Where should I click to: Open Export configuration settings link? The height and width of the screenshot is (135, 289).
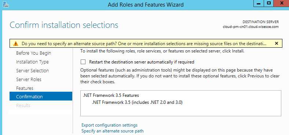point(110,125)
